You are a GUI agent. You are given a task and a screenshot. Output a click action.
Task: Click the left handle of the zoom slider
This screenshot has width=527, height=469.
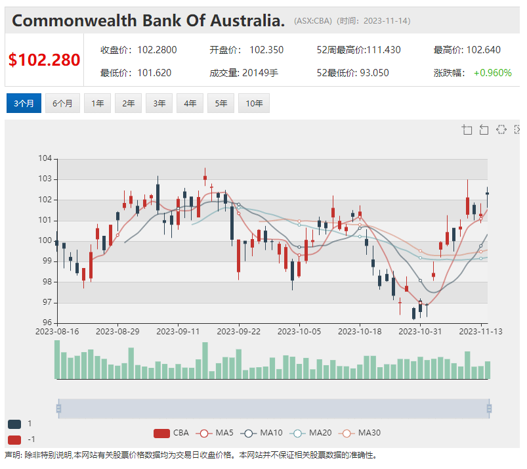pyautogui.click(x=58, y=409)
